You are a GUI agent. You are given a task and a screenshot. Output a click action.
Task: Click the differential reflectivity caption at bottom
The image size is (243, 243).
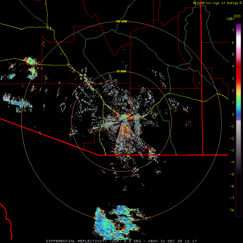pyautogui.click(x=122, y=241)
